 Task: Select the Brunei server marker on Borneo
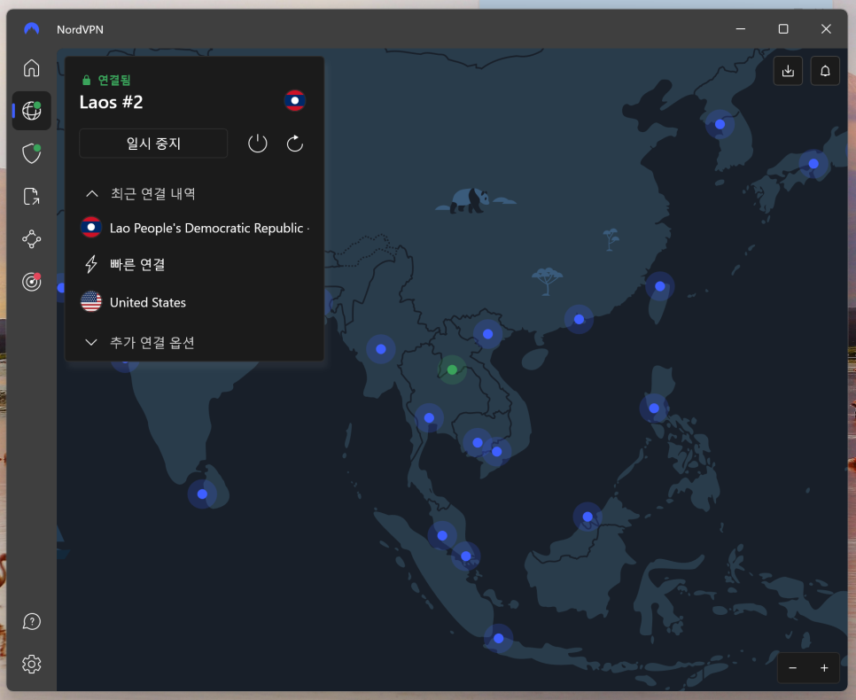[588, 517]
